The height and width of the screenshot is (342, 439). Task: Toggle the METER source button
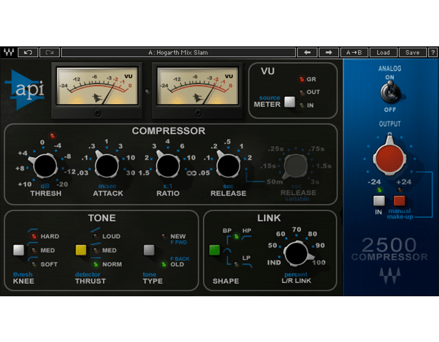290,102
